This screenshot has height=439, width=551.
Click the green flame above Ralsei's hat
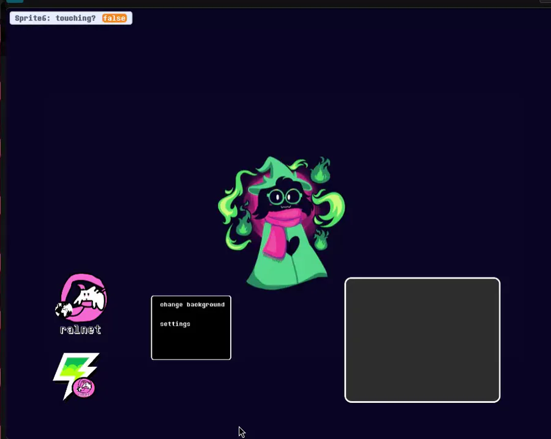point(320,170)
